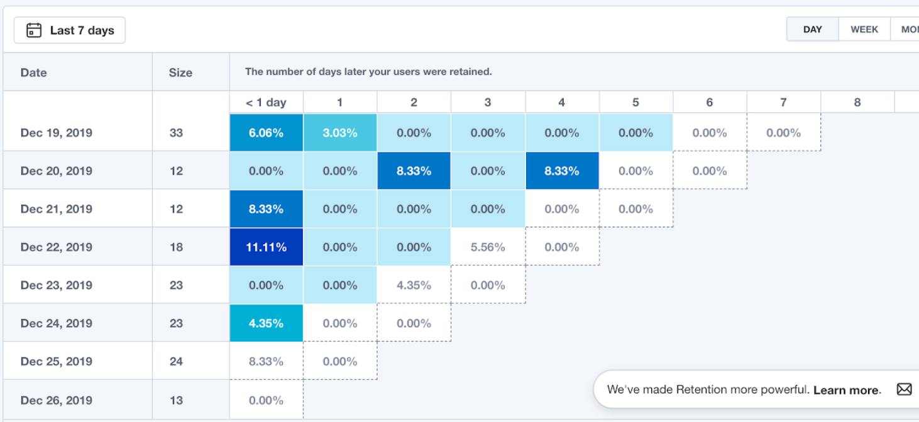This screenshot has width=919, height=422.
Task: Open the Learn more link
Action: click(847, 390)
